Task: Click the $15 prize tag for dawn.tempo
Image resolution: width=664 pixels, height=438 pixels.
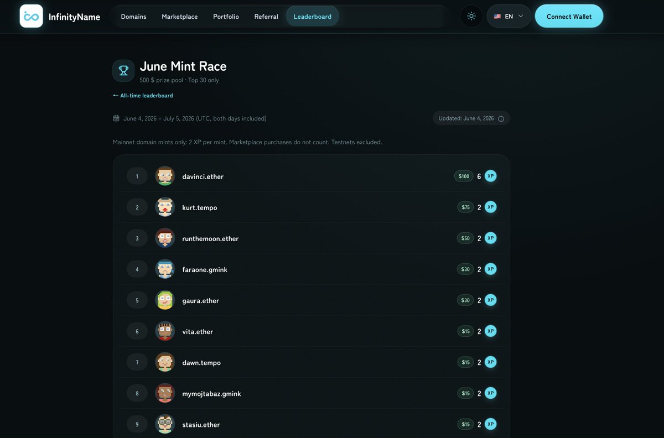Action: pyautogui.click(x=465, y=362)
